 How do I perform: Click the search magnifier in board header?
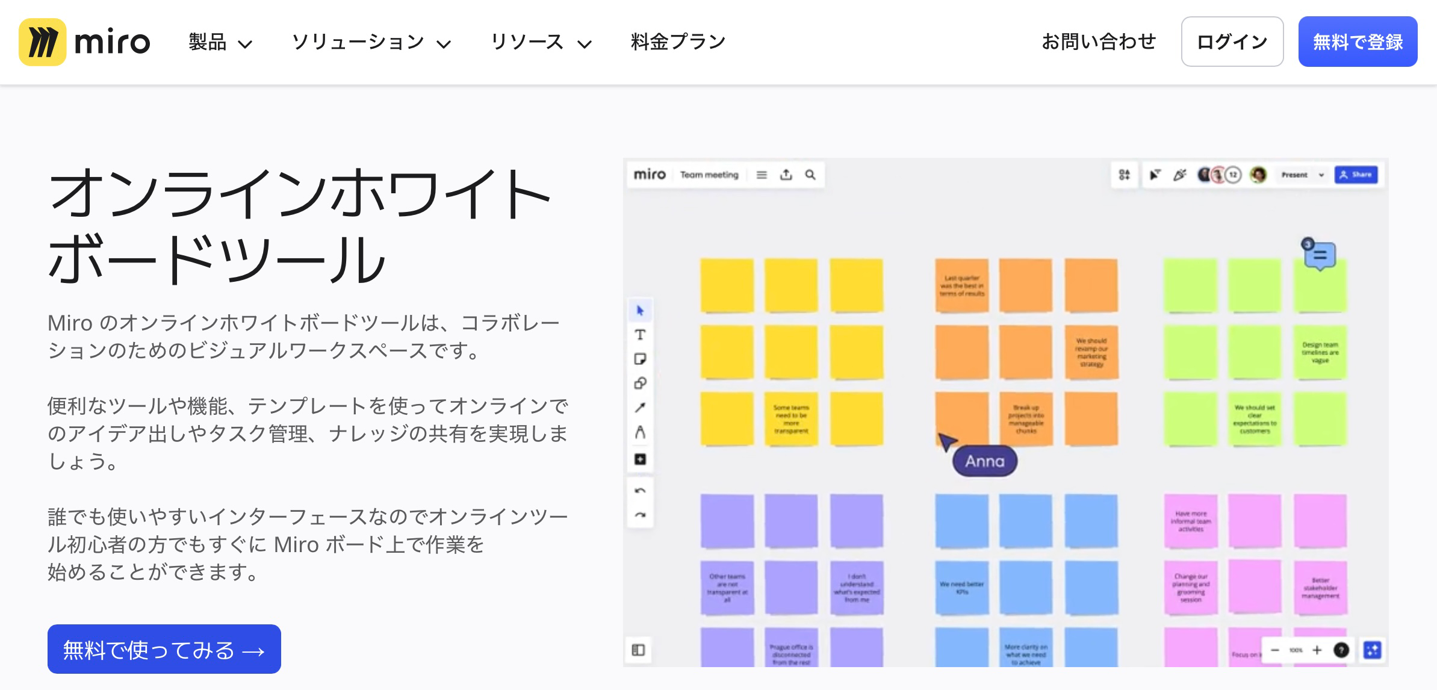point(810,175)
